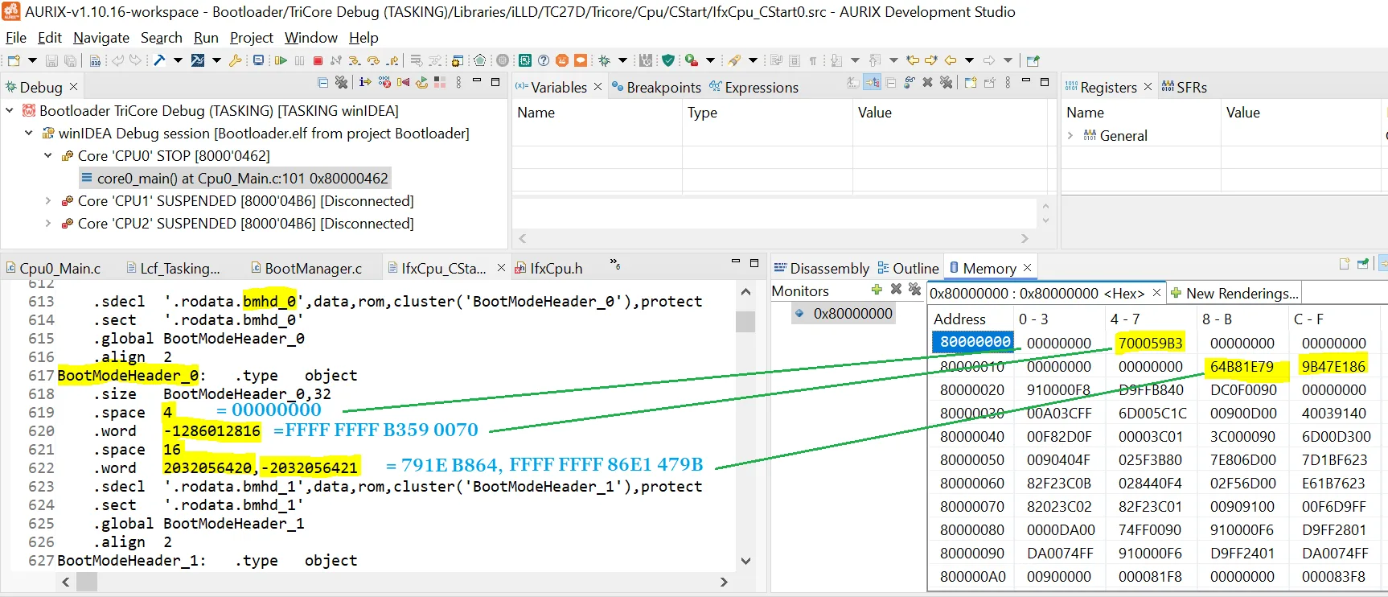Expand the Core 'CPU1' SUSPENDED node
The width and height of the screenshot is (1388, 597).
point(48,201)
